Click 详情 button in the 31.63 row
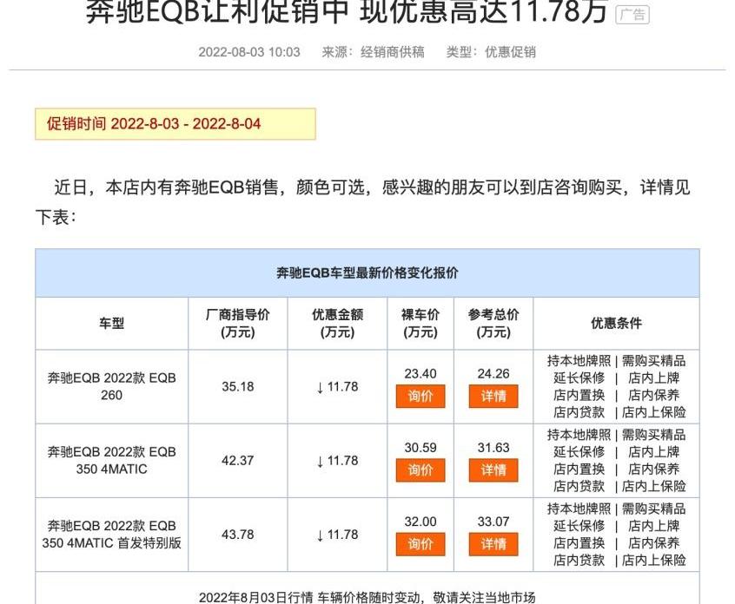Image resolution: width=735 pixels, height=604 pixels. pyautogui.click(x=493, y=470)
